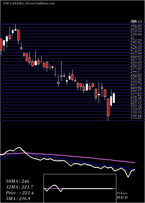Click the <<Live label

click(x=122, y=193)
